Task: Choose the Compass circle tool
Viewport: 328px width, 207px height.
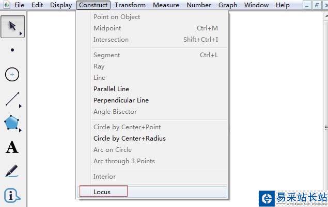Action: pos(12,75)
